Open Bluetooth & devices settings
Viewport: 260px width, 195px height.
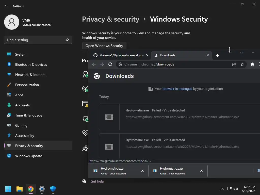coord(31,64)
